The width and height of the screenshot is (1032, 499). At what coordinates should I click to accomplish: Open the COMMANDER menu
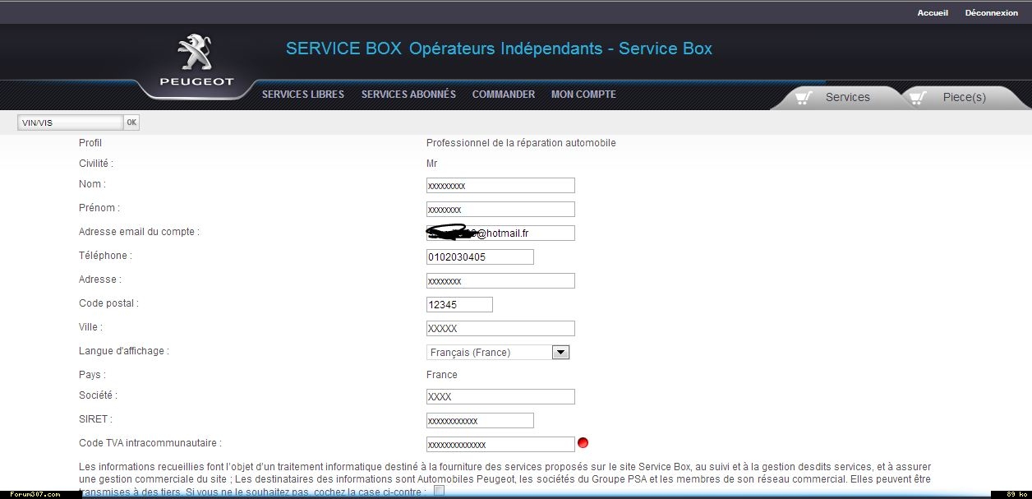tap(504, 95)
